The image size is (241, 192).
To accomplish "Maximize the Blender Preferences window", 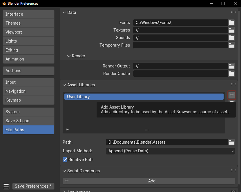I will pyautogui.click(x=223, y=3).
